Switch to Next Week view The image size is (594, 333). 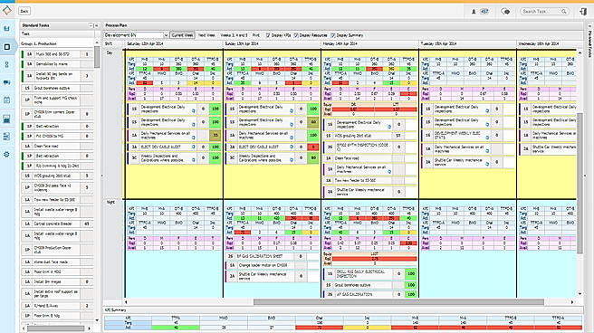point(206,35)
